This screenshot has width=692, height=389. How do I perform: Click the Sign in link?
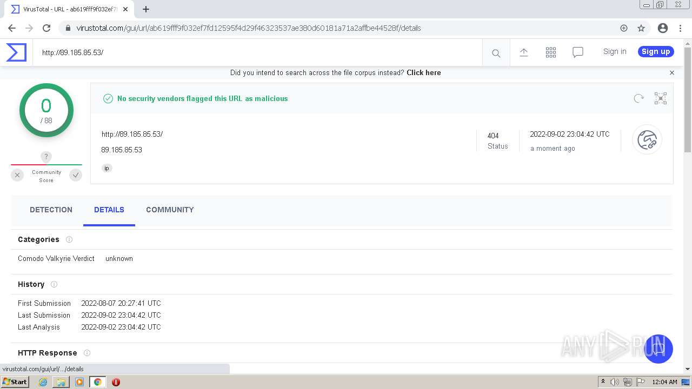coord(615,51)
